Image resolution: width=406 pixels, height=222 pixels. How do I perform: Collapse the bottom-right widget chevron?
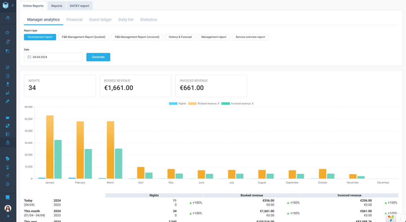click(x=400, y=219)
